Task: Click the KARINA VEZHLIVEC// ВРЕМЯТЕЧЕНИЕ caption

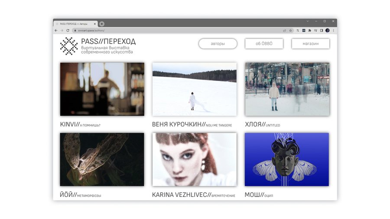Action: point(194,195)
